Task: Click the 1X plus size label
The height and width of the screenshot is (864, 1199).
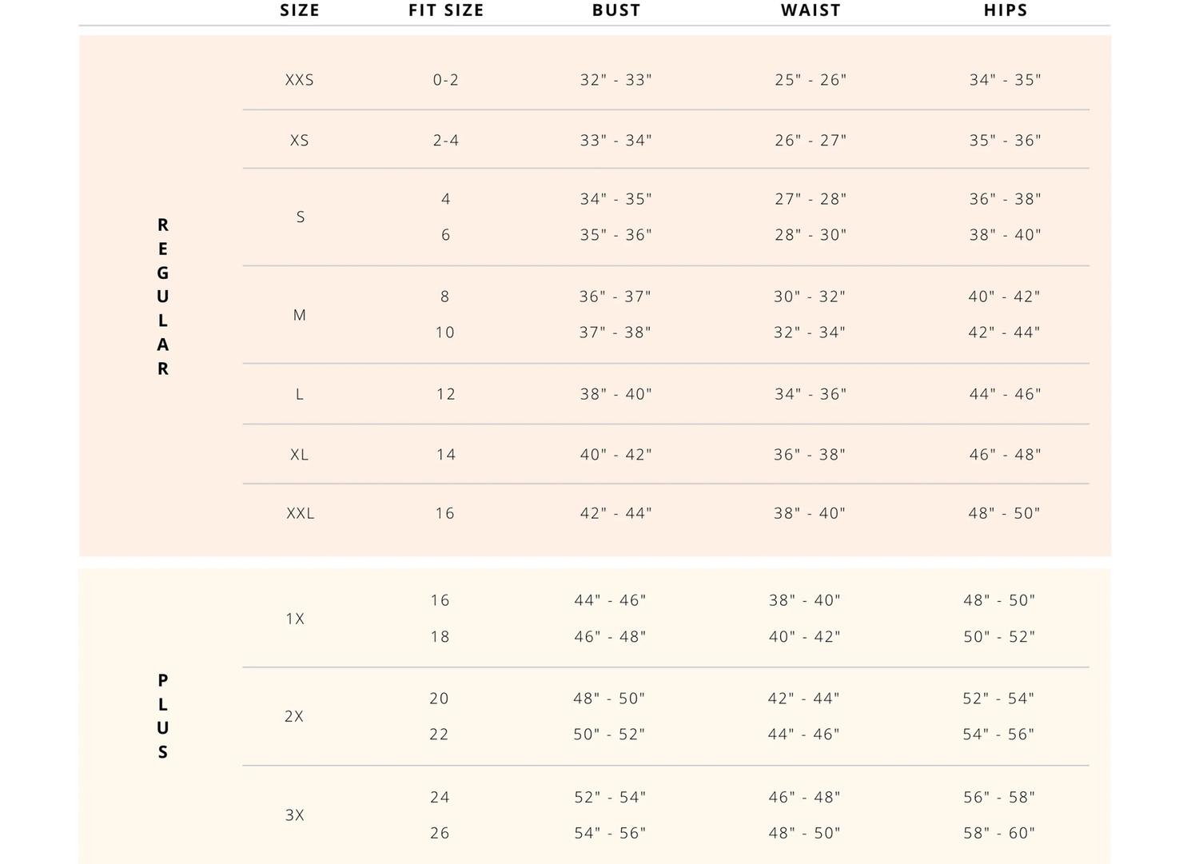Action: 295,619
